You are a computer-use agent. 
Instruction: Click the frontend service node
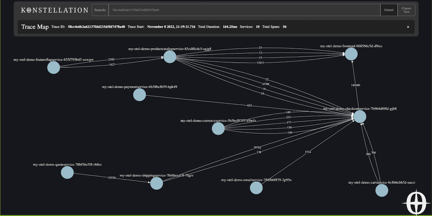point(351,54)
